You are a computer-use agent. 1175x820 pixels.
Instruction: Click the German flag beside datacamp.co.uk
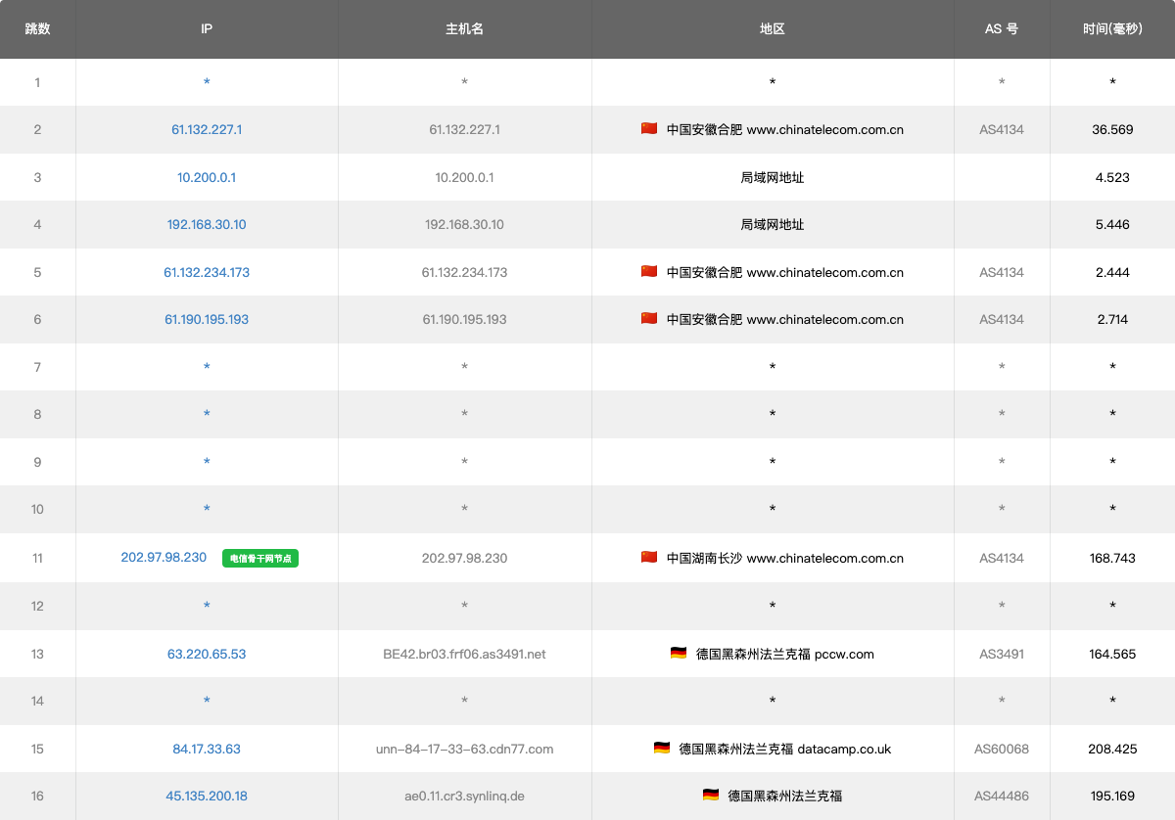(662, 749)
